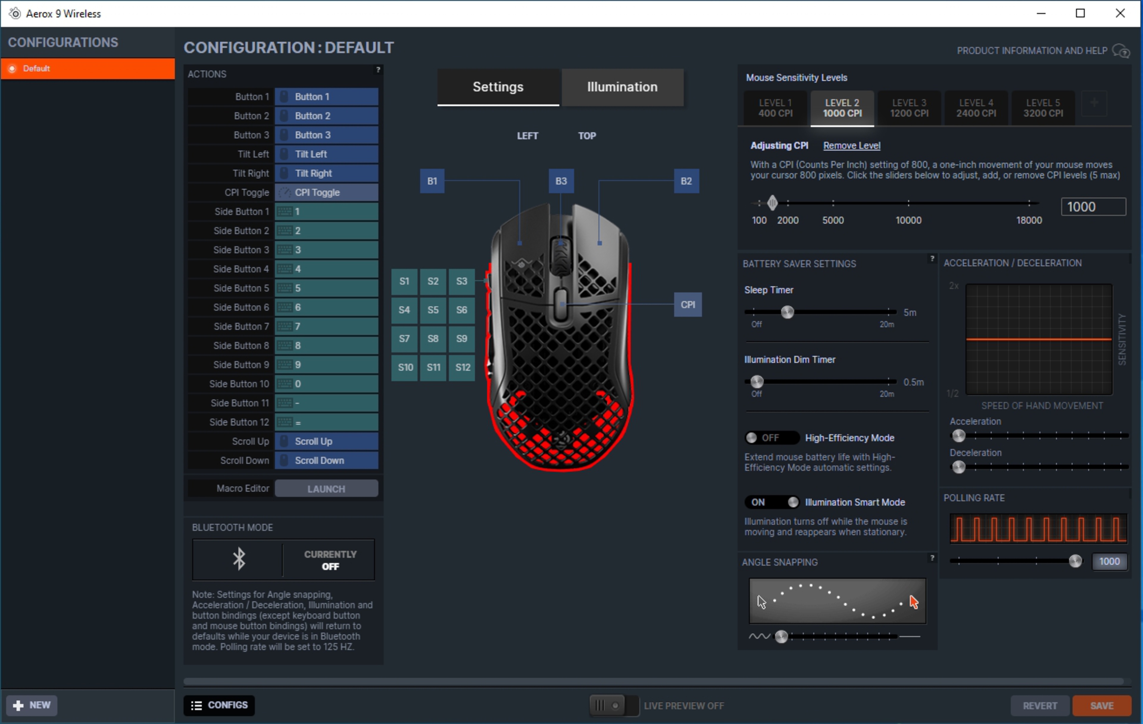This screenshot has width=1143, height=724.
Task: Select side button S12 marker
Action: (462, 367)
